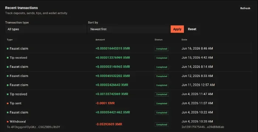Click amount +0.000003146965 XMR
The width and height of the screenshot is (258, 132).
(112, 67)
